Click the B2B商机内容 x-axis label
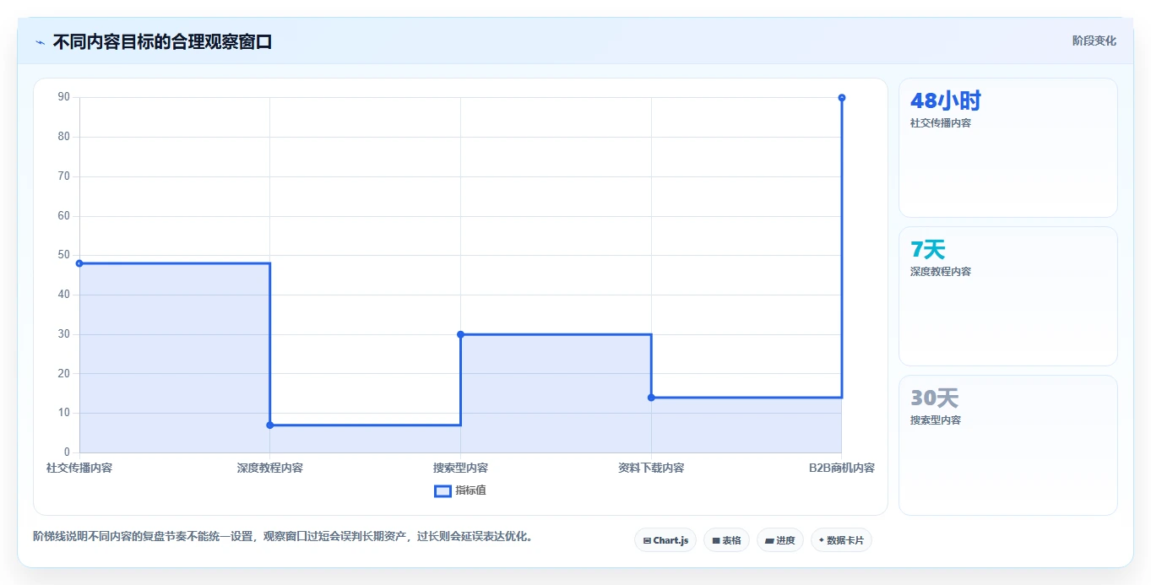The height and width of the screenshot is (585, 1151). [x=842, y=468]
